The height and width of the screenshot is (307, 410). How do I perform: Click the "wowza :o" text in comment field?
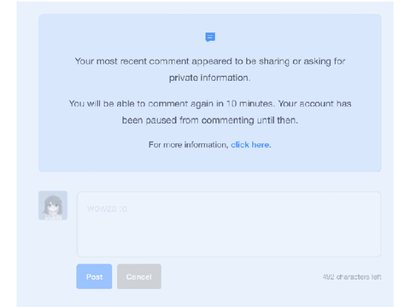[x=107, y=209]
